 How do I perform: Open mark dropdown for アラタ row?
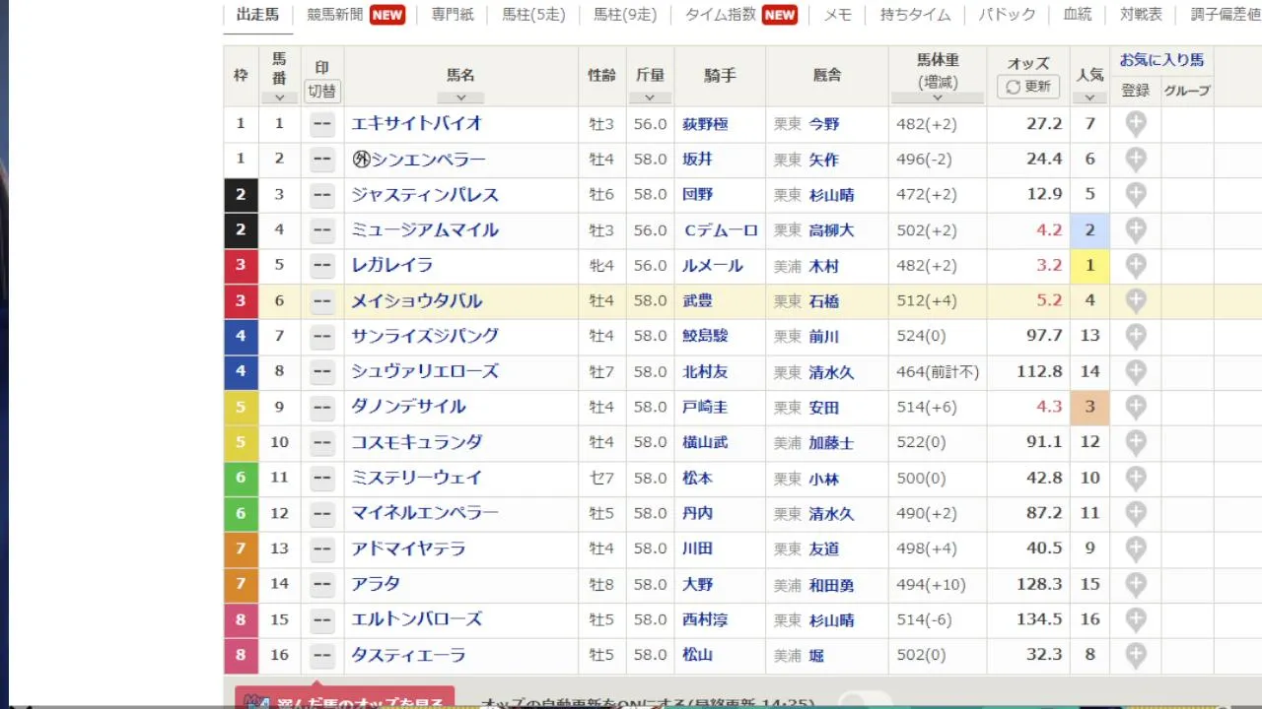[x=322, y=585]
